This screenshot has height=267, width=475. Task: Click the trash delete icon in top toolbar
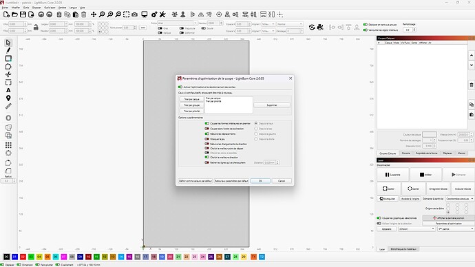[x=84, y=14]
